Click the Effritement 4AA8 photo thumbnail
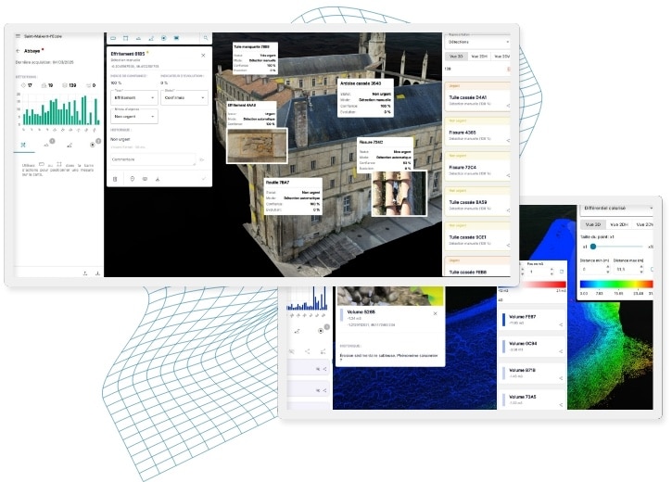 pos(257,145)
